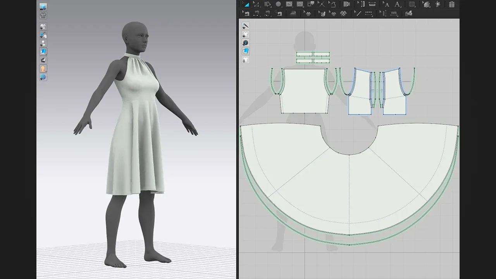This screenshot has height=279, width=496.
Task: Select the Free Sewing tool
Action: pyautogui.click(x=267, y=13)
